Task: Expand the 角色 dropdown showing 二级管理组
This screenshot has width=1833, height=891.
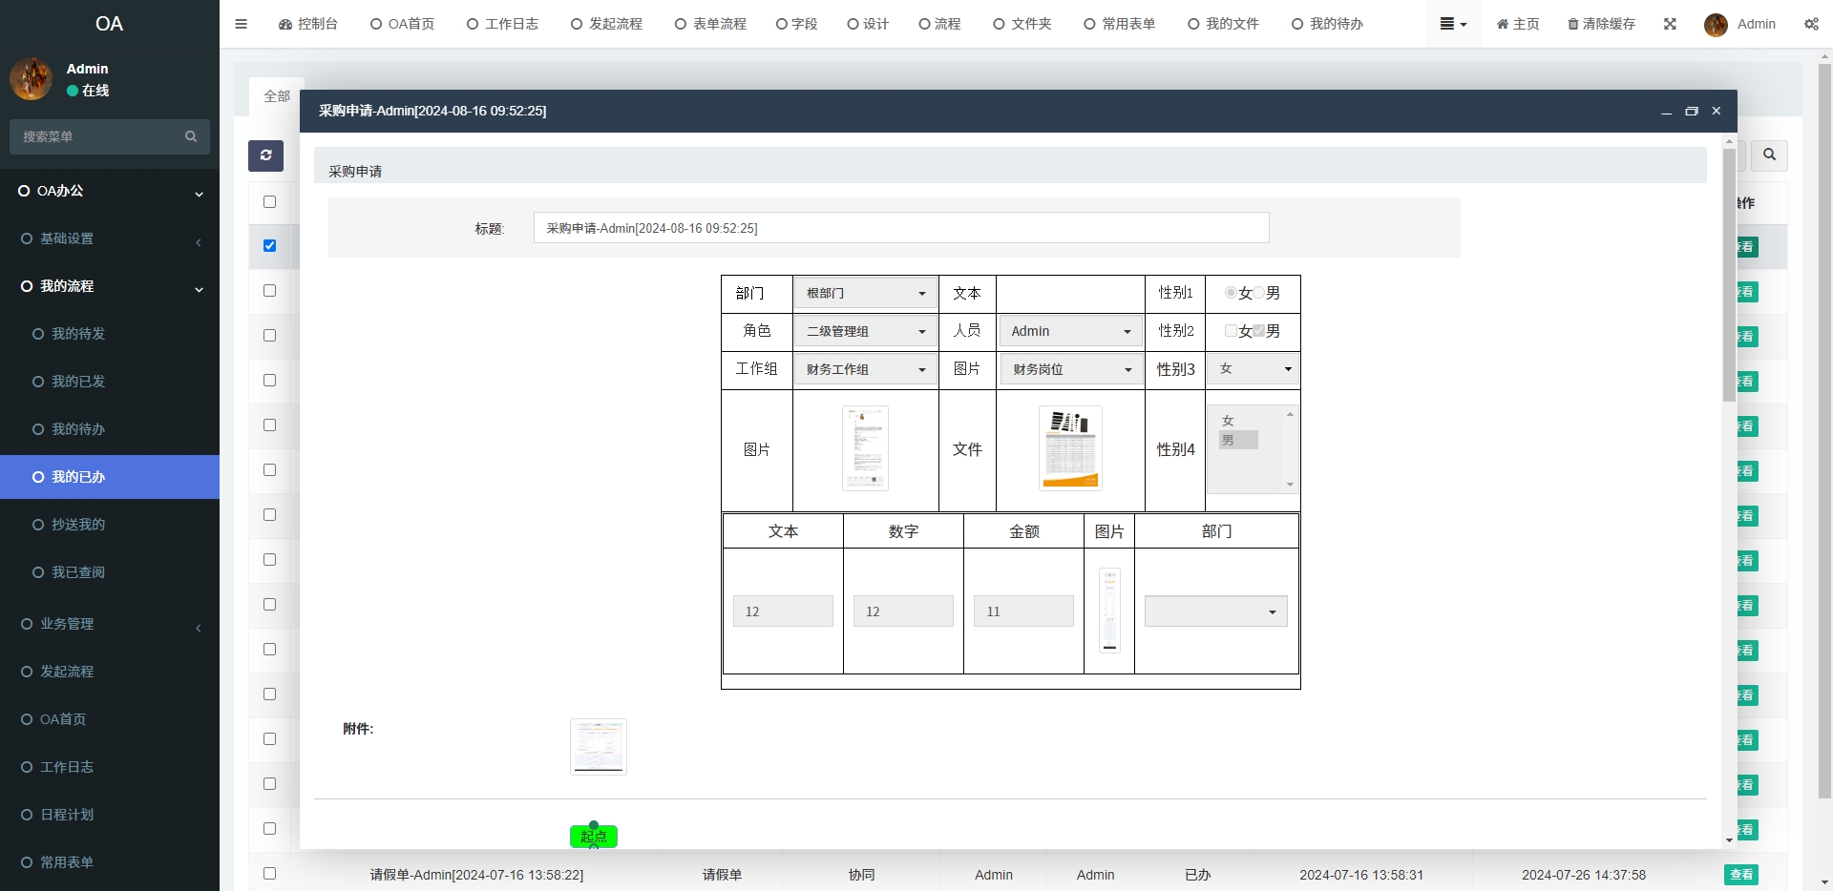Action: [x=865, y=331]
